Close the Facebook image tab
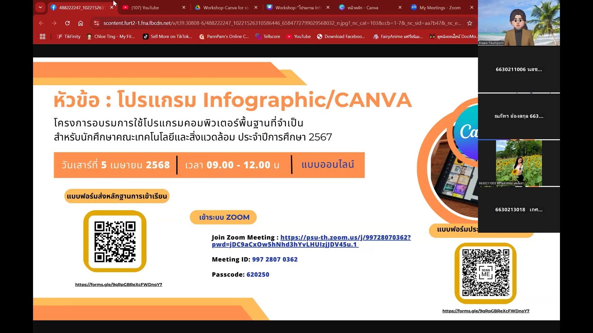 point(112,7)
